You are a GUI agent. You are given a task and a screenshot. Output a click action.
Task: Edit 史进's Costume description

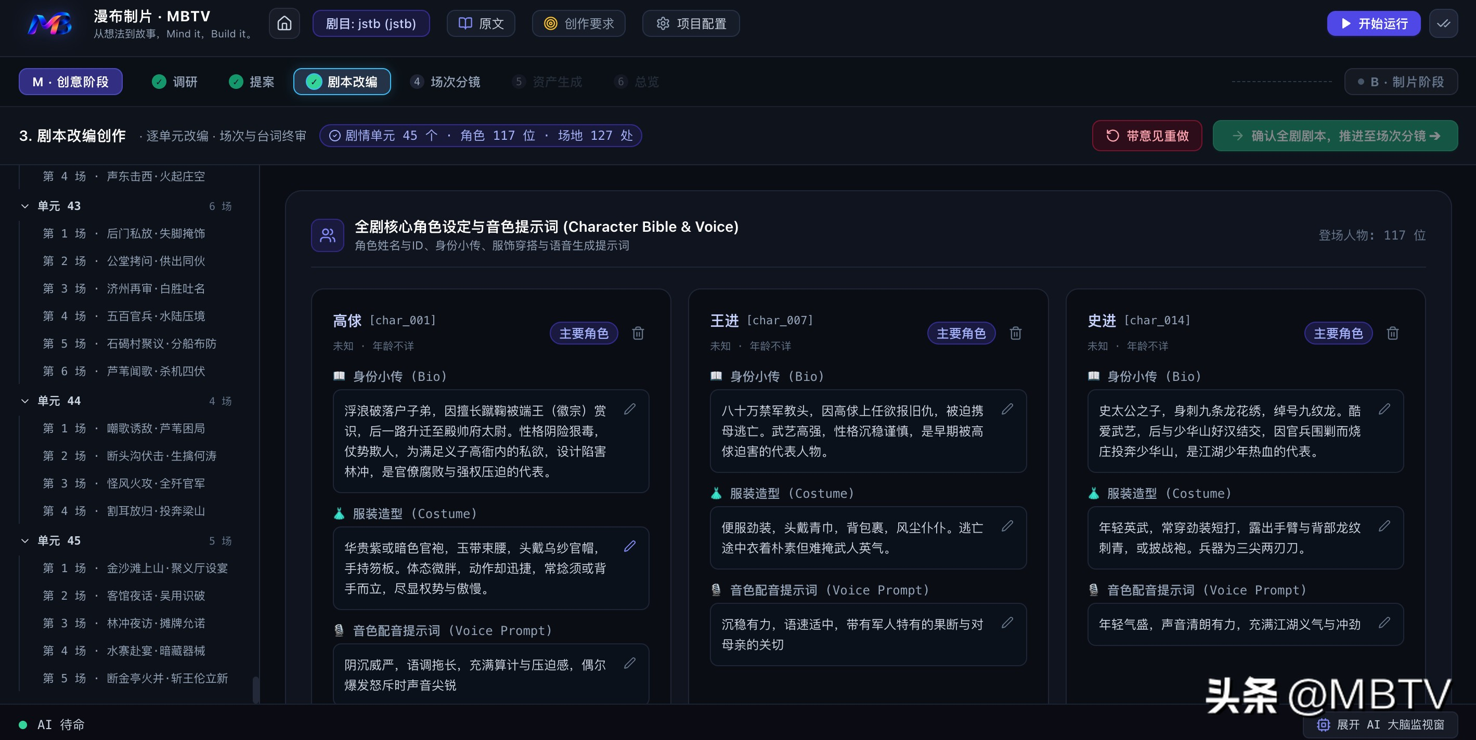point(1384,525)
